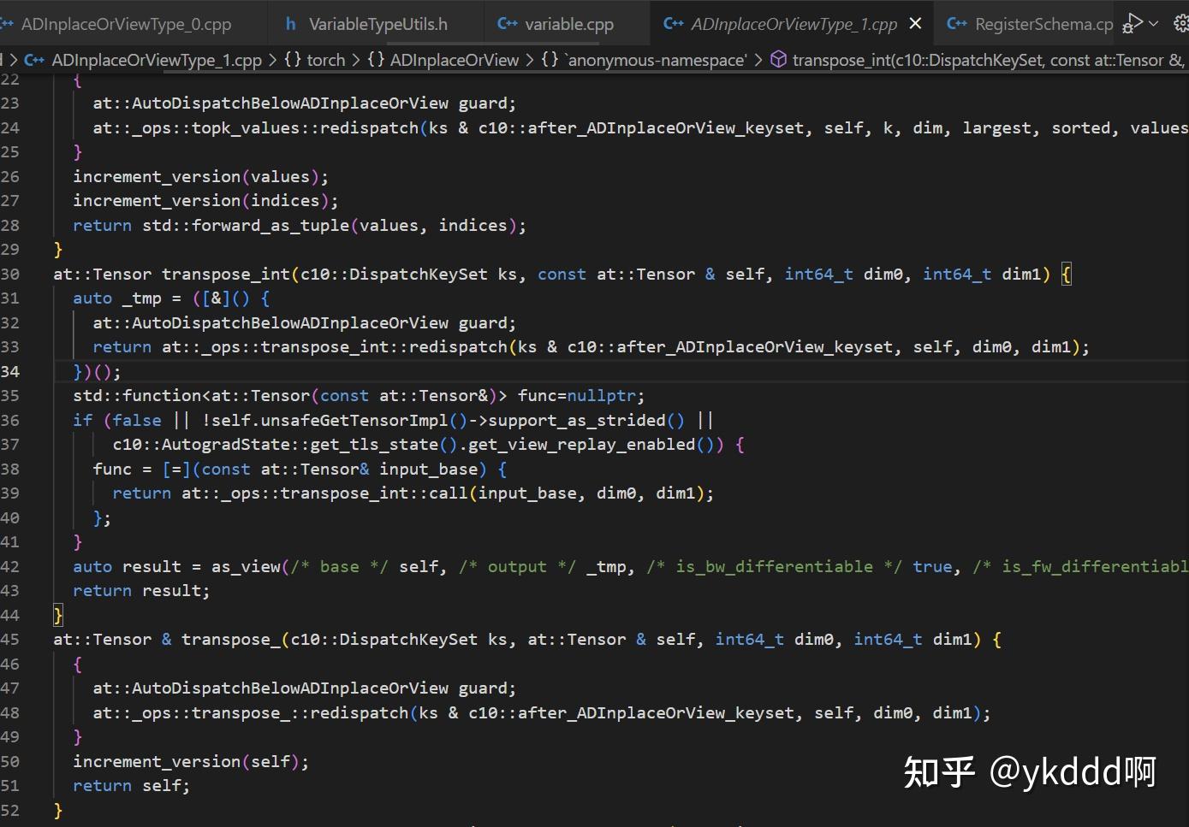Click 'as_view' on line 42
The width and height of the screenshot is (1189, 827).
click(x=246, y=566)
